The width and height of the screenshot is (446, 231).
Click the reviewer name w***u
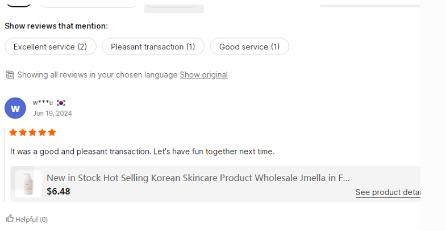tap(43, 103)
